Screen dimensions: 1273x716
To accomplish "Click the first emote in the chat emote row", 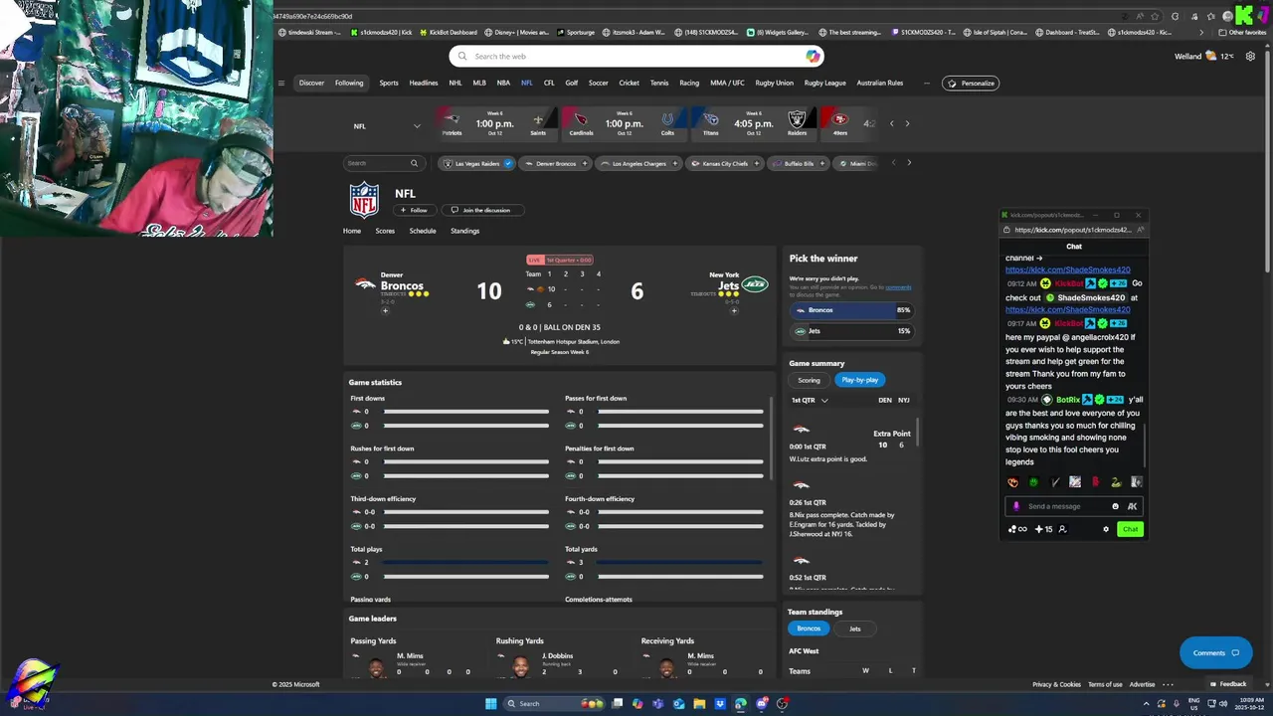I will [1012, 482].
